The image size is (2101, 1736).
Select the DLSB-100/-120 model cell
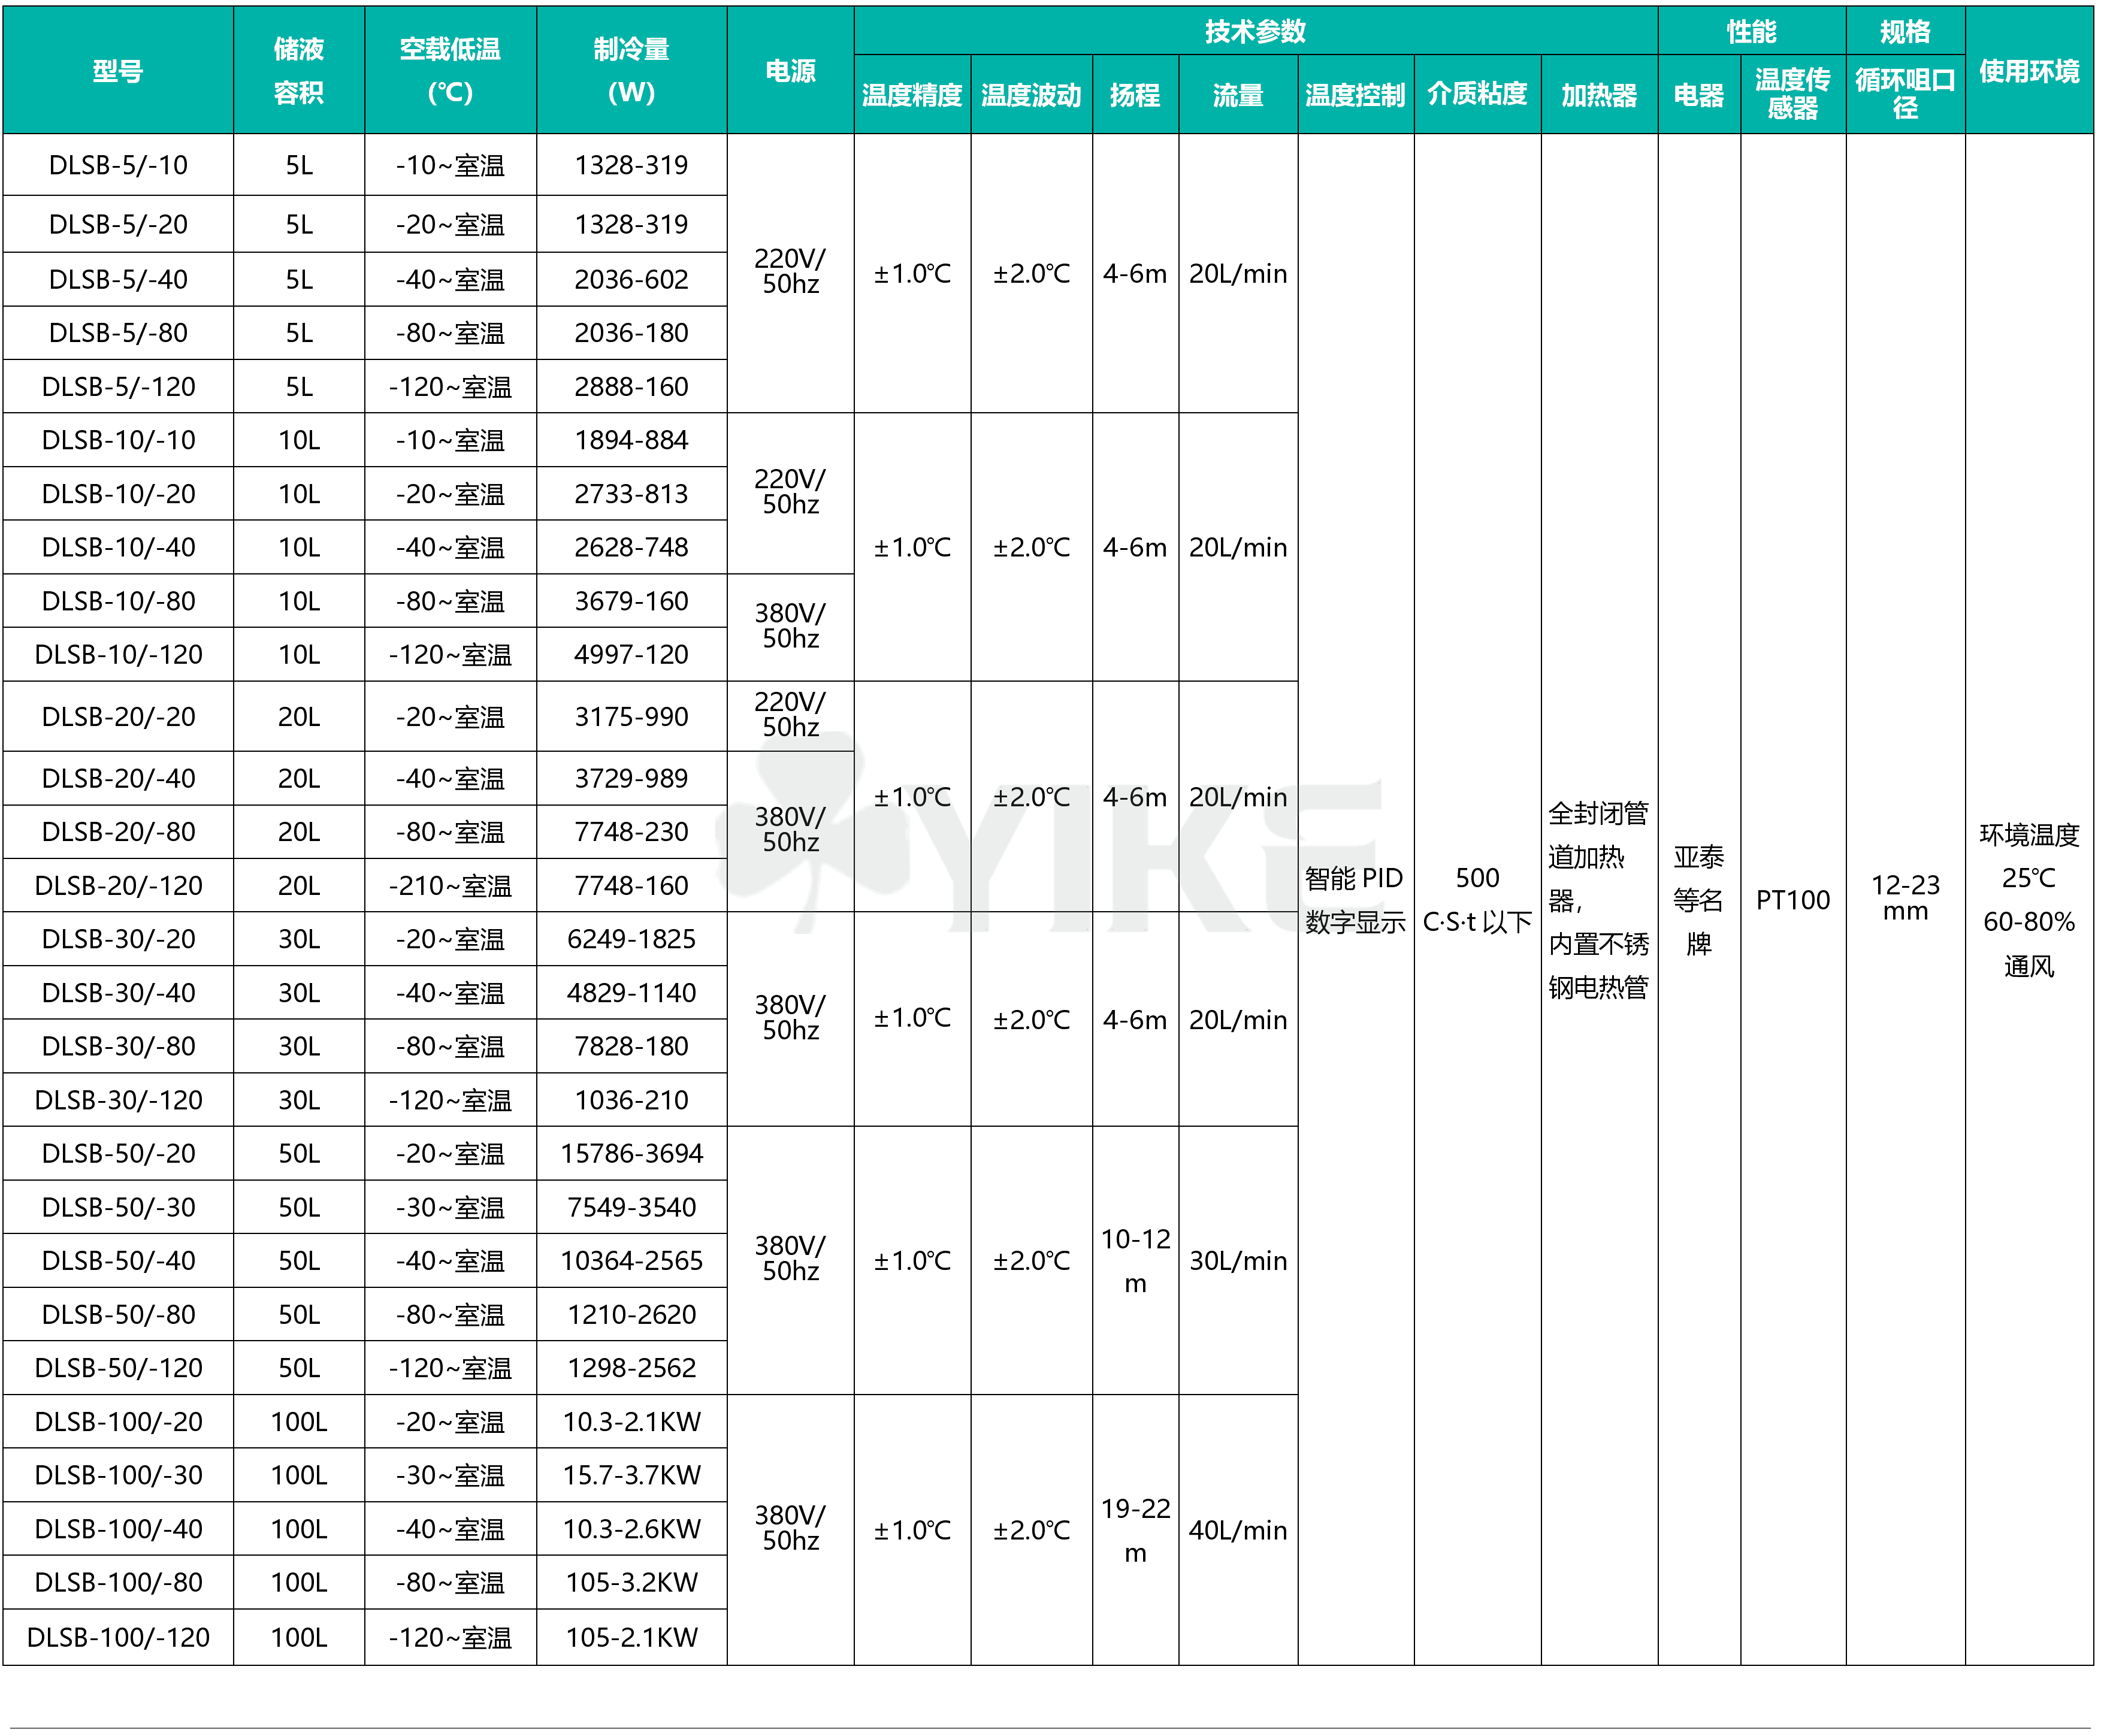pyautogui.click(x=118, y=1637)
